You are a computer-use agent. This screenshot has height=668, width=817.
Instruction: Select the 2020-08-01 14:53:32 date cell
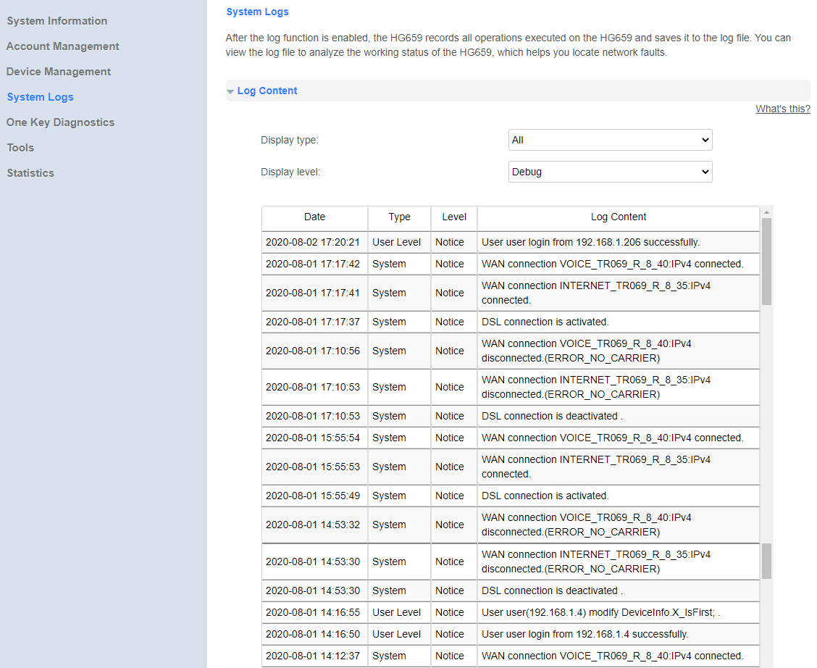[x=315, y=525]
